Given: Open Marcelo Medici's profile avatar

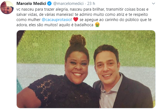Looking at the screenshot, I should (x=7, y=8).
